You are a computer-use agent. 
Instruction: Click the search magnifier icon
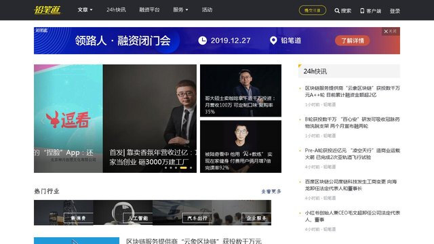pos(337,11)
